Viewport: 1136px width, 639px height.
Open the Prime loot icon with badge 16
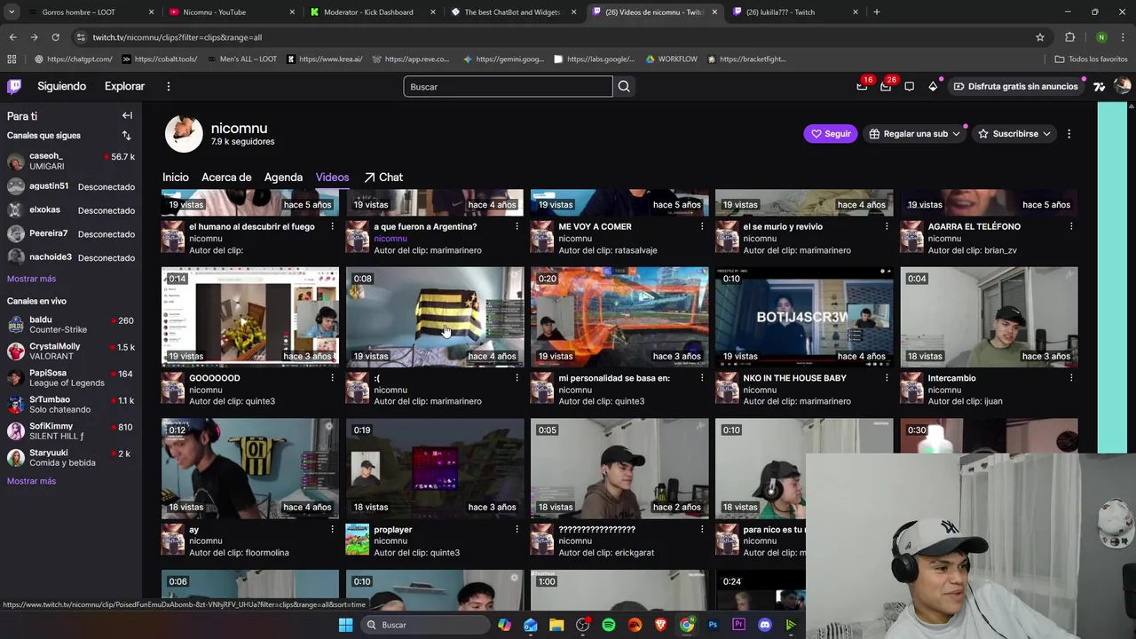pyautogui.click(x=862, y=86)
